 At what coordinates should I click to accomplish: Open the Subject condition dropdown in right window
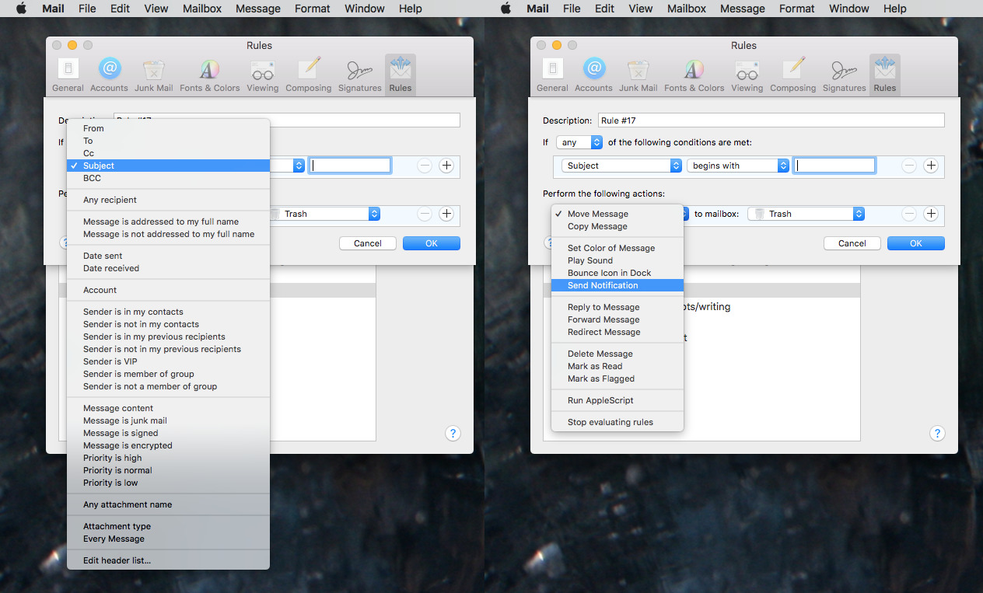coord(622,166)
